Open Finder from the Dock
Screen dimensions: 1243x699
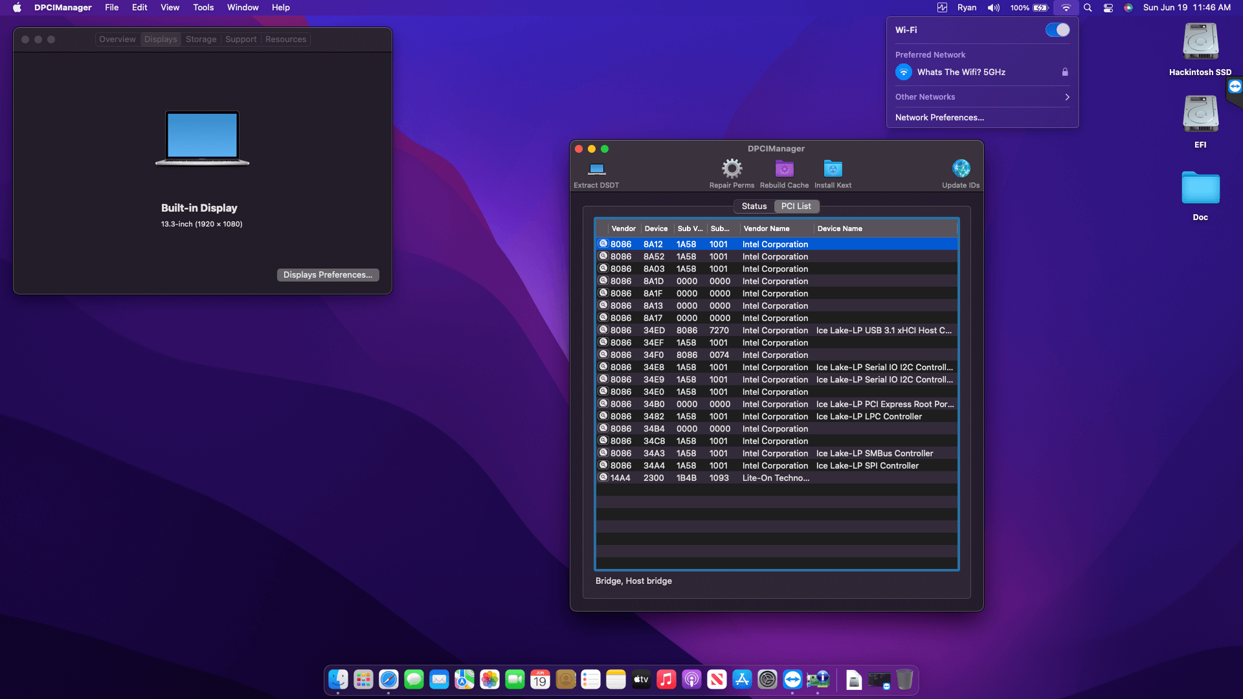[x=338, y=680]
